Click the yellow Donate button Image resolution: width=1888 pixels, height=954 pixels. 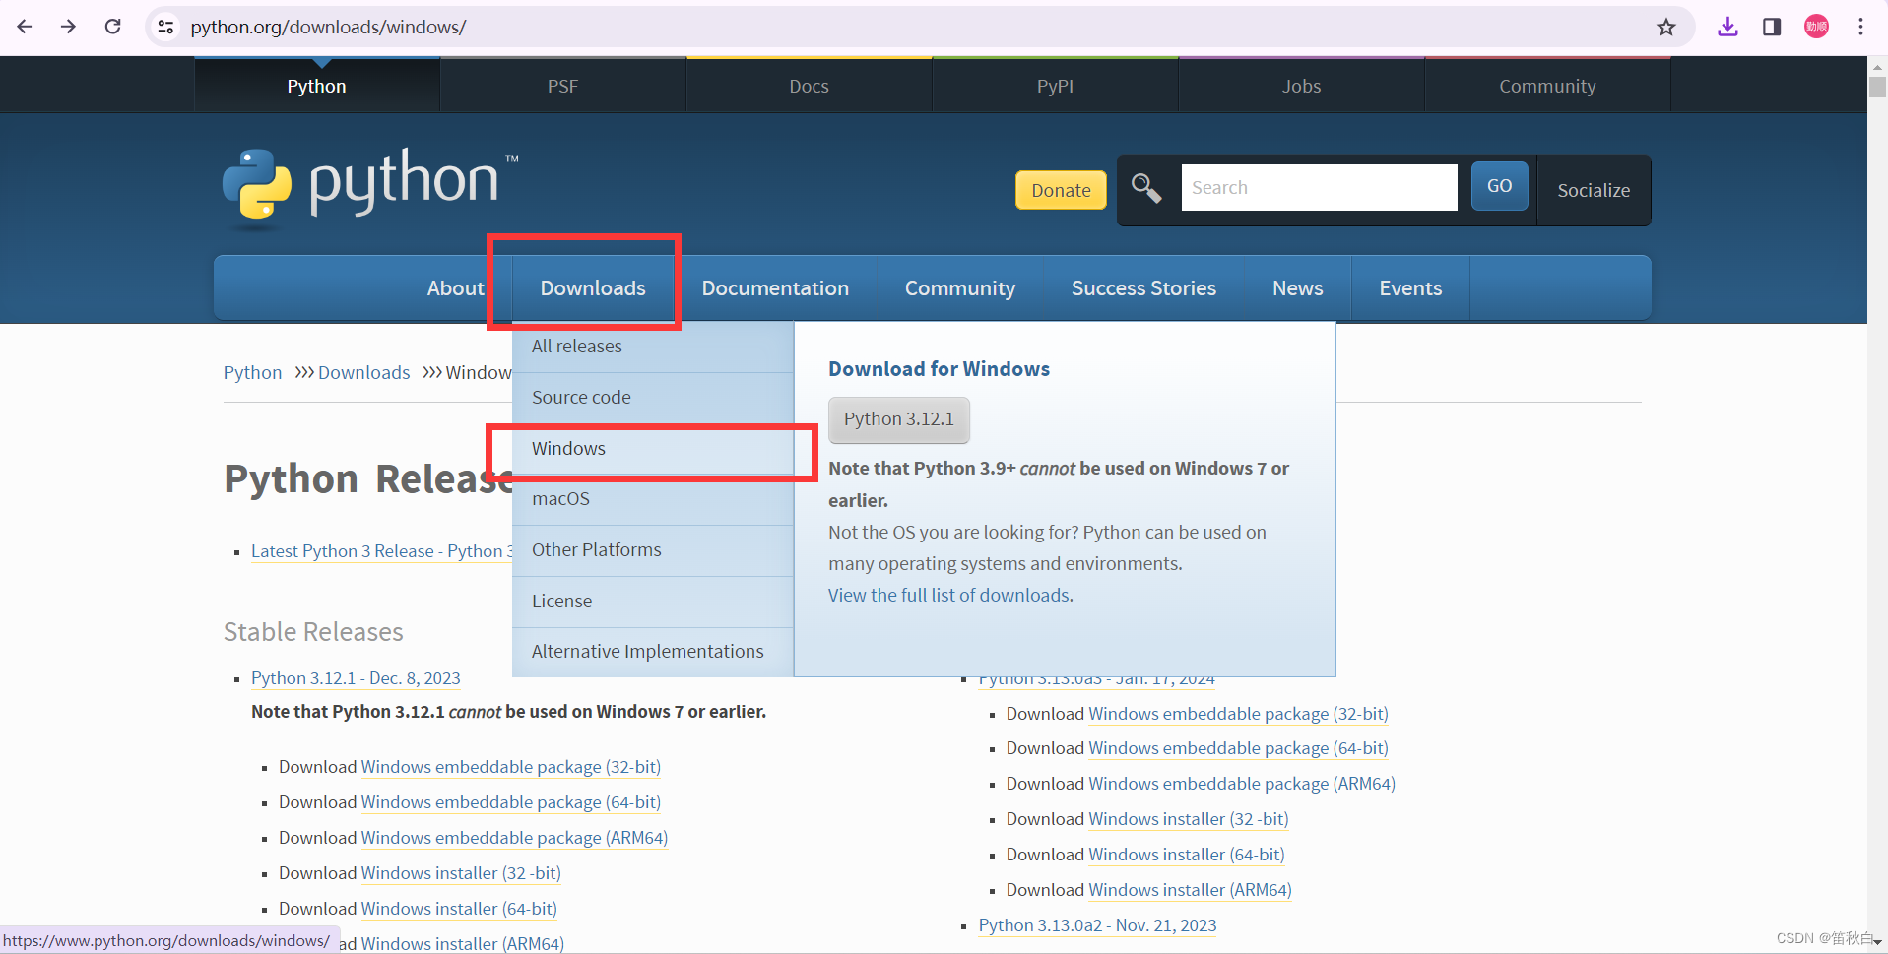pyautogui.click(x=1061, y=190)
